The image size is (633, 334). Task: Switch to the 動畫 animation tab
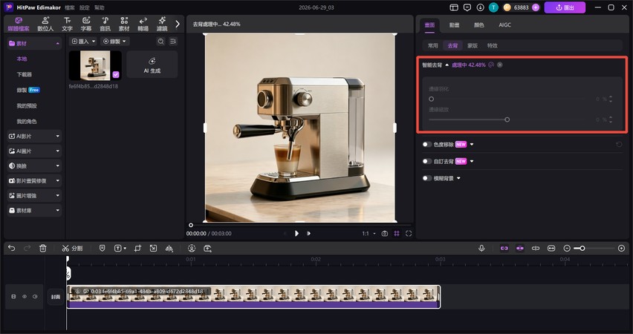(454, 25)
